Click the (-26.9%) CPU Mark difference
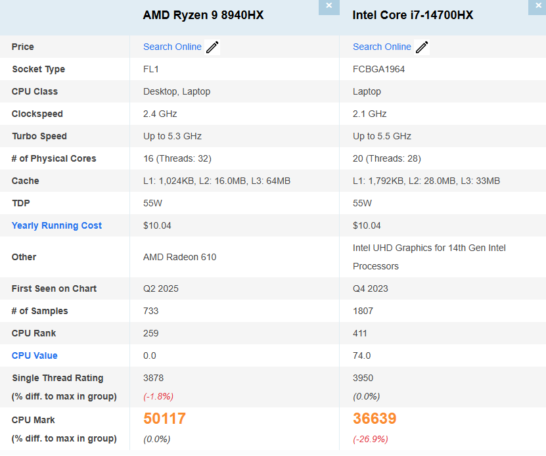The width and height of the screenshot is (546, 456). pos(371,439)
